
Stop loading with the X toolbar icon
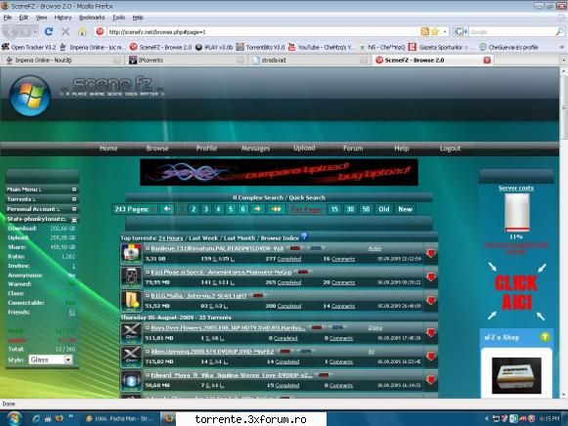[x=66, y=31]
